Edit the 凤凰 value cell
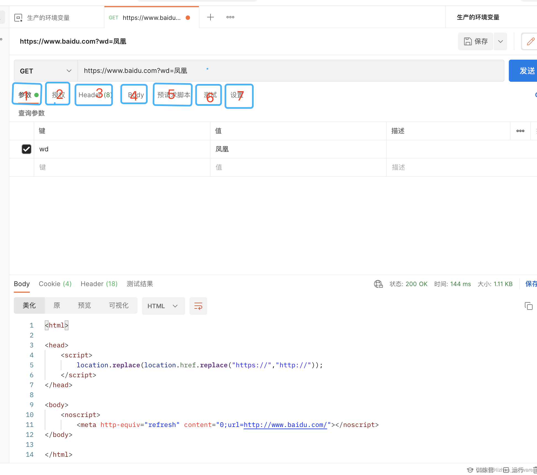 [x=298, y=149]
